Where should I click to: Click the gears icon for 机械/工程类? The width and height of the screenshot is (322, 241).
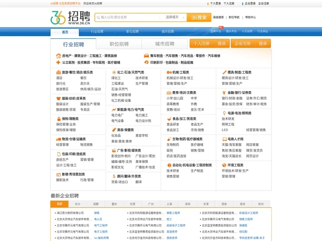tap(169, 72)
